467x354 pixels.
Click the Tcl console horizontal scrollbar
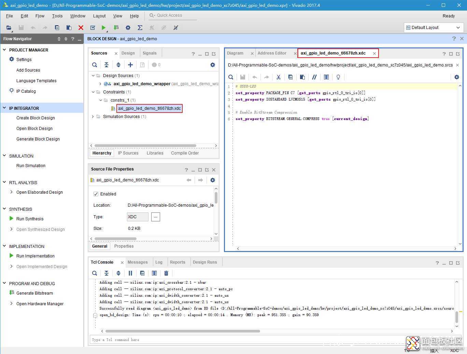(x=183, y=331)
